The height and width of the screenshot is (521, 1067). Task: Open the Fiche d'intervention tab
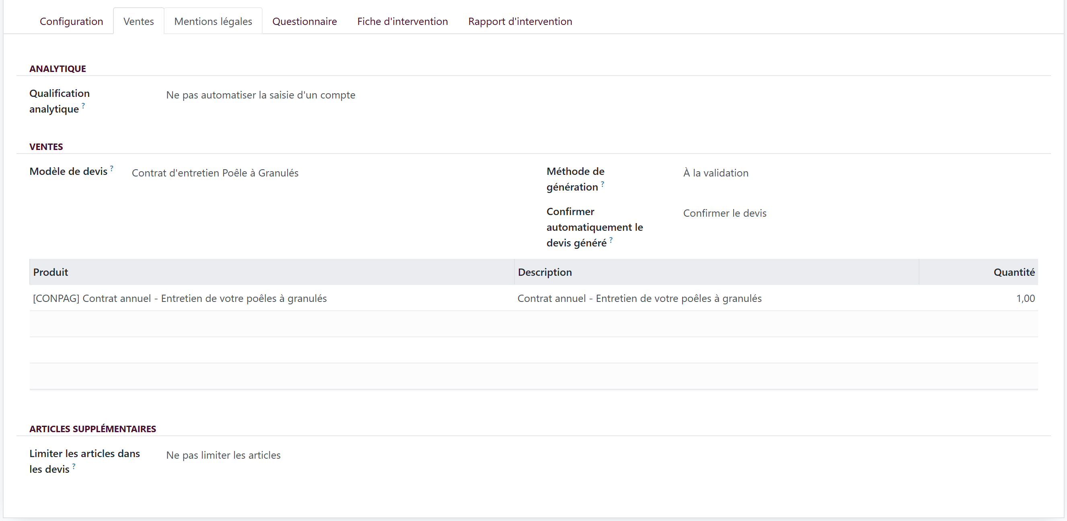click(x=403, y=21)
